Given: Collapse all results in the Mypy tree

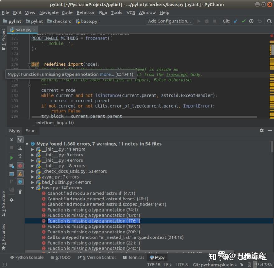Looking at the screenshot, I should coord(20,156).
